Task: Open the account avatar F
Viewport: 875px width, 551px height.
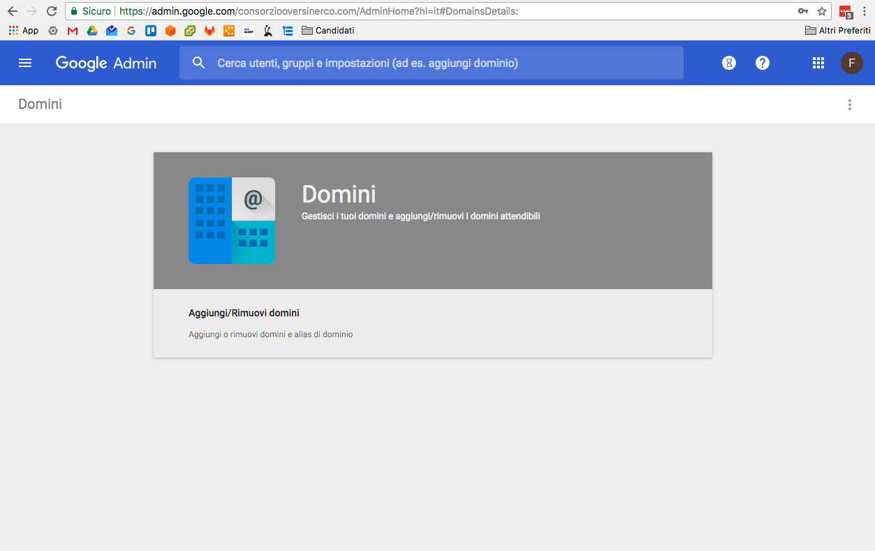Action: tap(851, 63)
